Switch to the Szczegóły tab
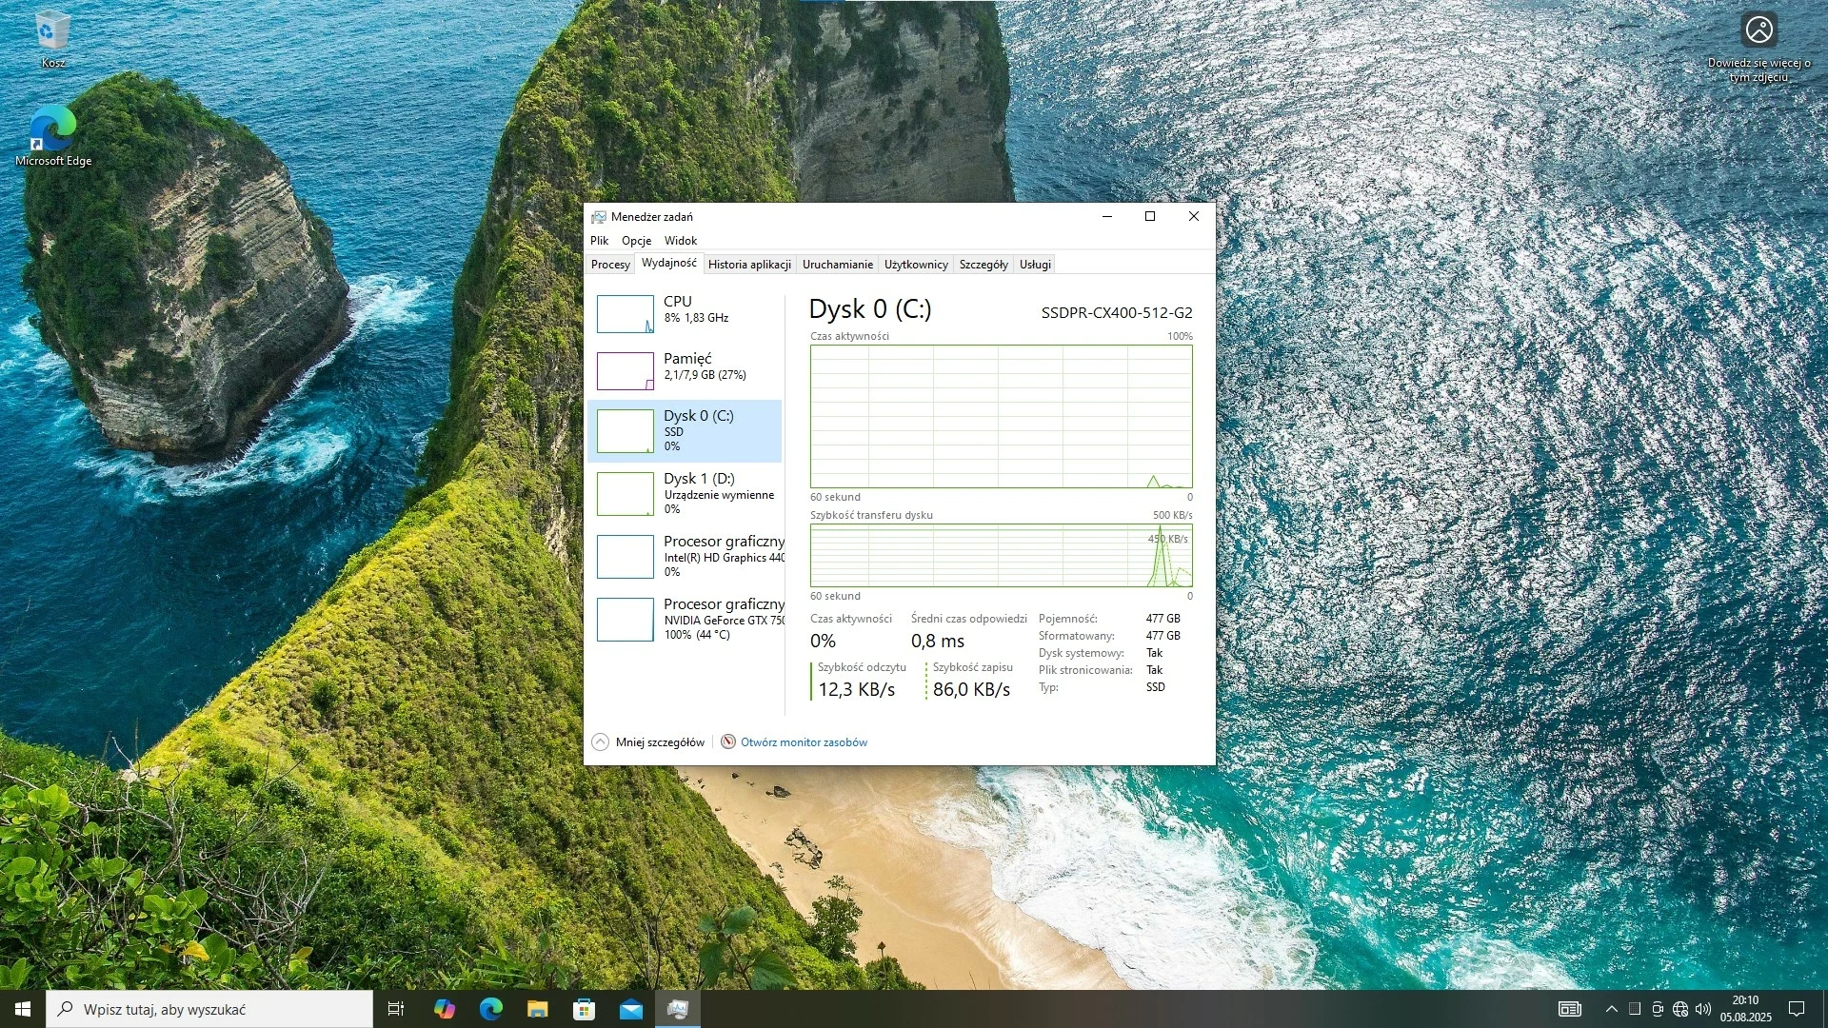This screenshot has width=1828, height=1028. [983, 265]
